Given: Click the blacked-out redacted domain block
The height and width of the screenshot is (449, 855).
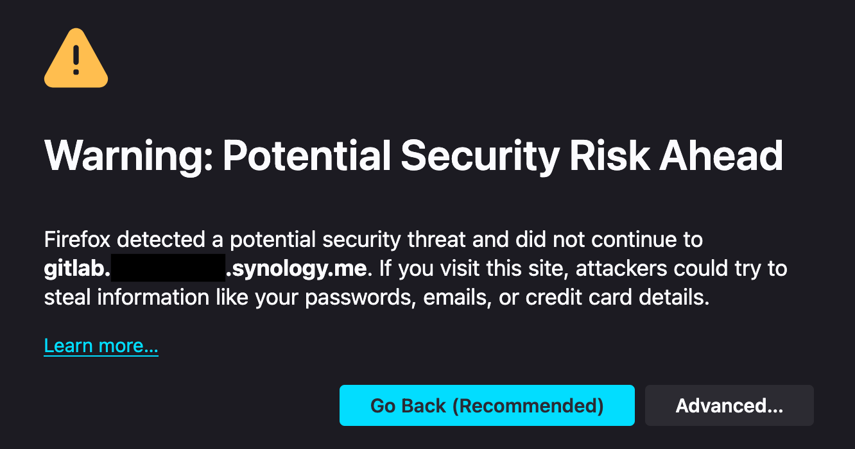Looking at the screenshot, I should pos(169,269).
